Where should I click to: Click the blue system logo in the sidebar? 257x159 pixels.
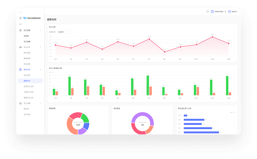pyautogui.click(x=25, y=18)
